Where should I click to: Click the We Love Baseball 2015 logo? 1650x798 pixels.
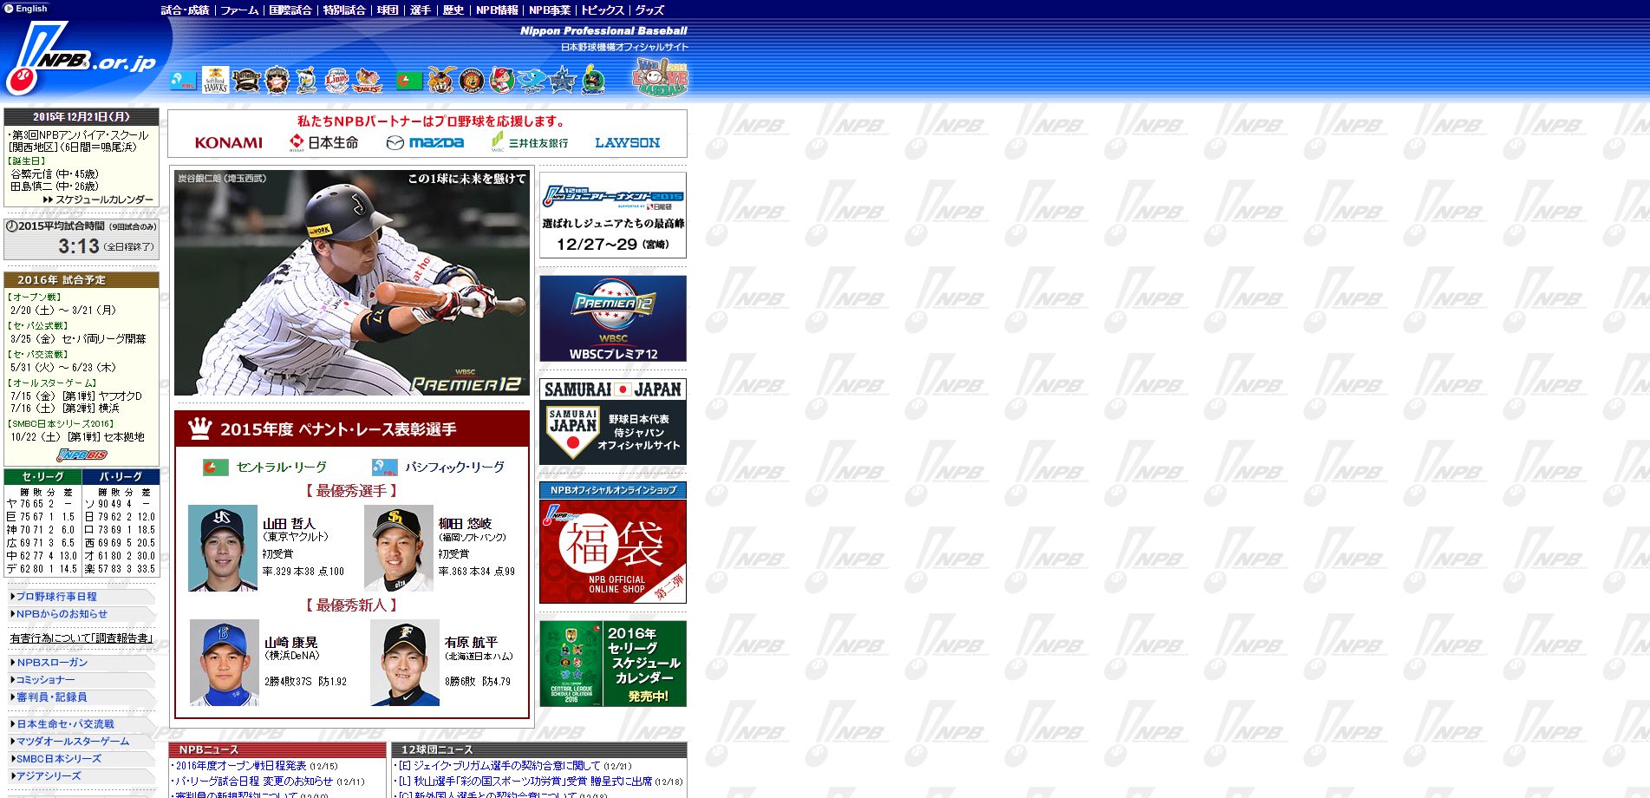[x=660, y=77]
